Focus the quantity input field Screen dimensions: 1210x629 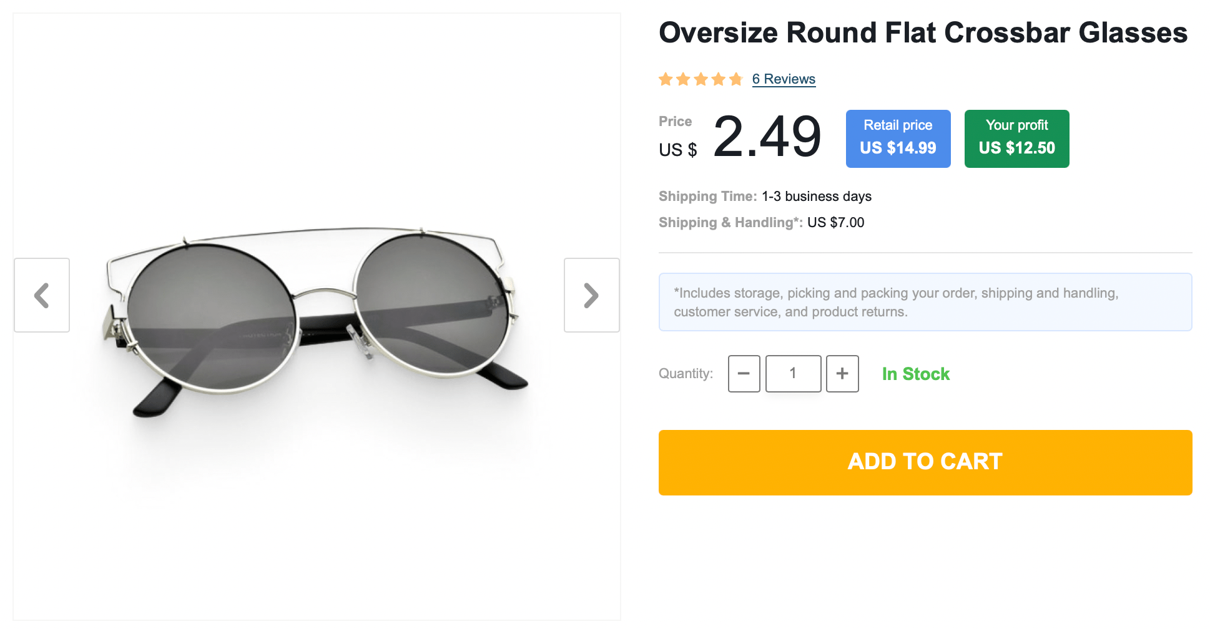point(793,374)
